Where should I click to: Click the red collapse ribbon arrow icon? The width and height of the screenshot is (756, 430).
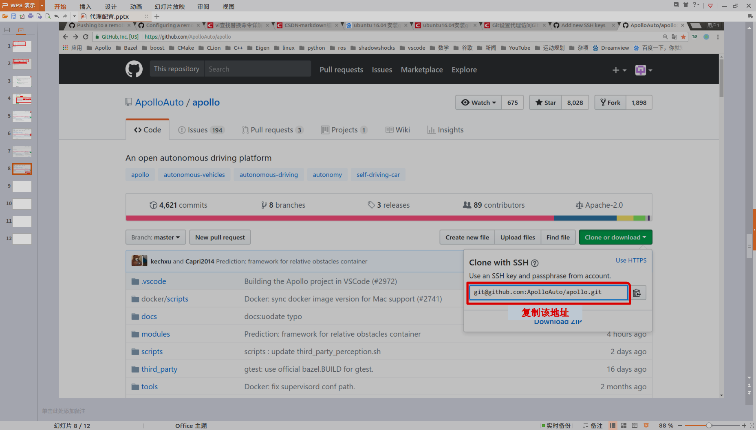(x=710, y=5)
